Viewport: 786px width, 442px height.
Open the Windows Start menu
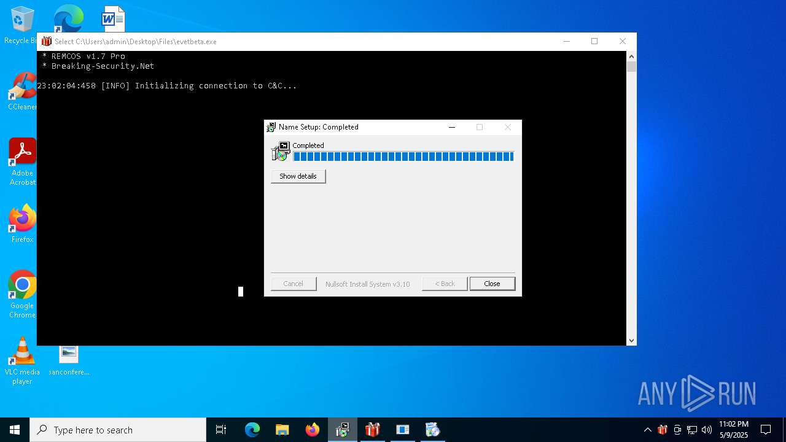[x=15, y=430]
